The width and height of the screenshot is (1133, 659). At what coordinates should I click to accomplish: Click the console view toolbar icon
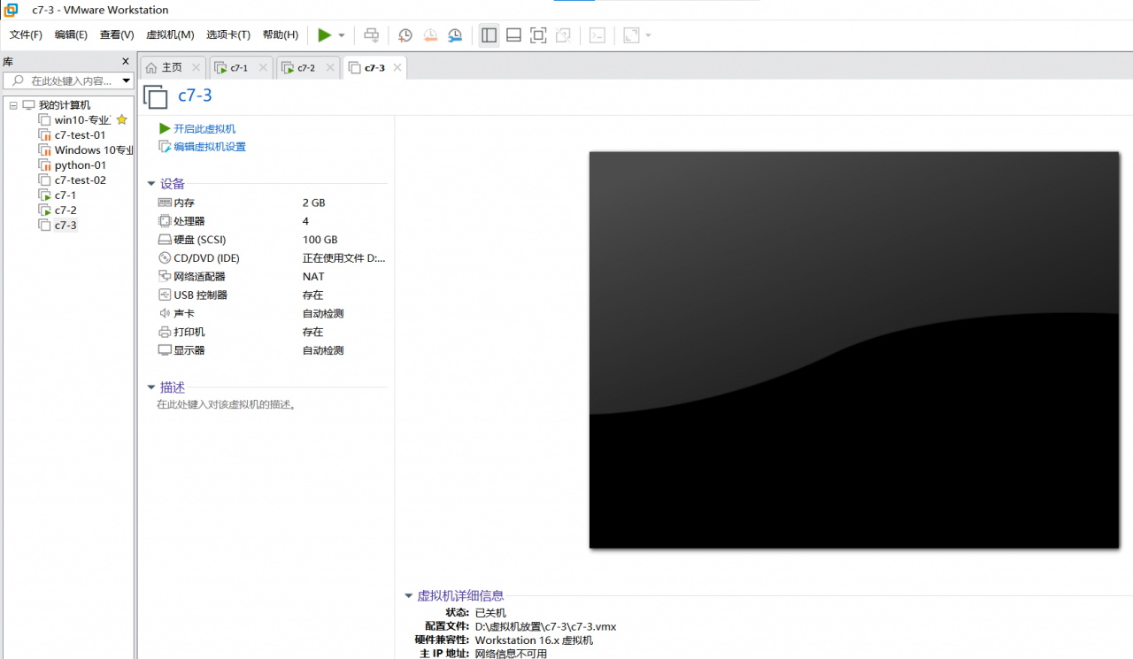click(597, 35)
